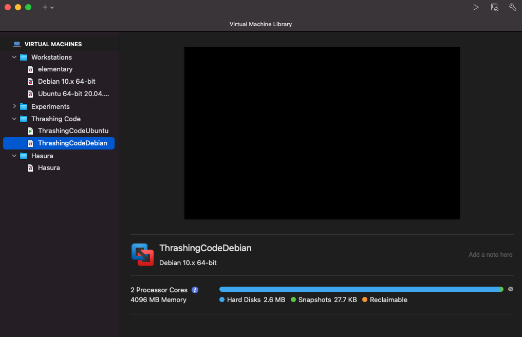Click the Ubuntu 64-bit VM file icon
Image resolution: width=522 pixels, height=337 pixels.
pyautogui.click(x=30, y=94)
